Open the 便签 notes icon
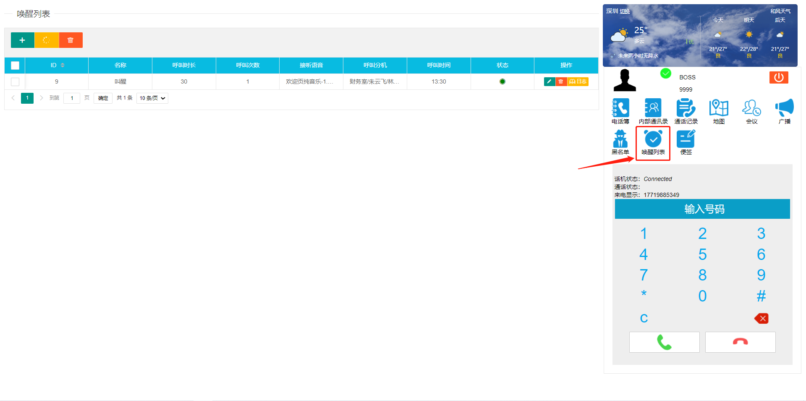Image resolution: width=806 pixels, height=401 pixels. (686, 139)
